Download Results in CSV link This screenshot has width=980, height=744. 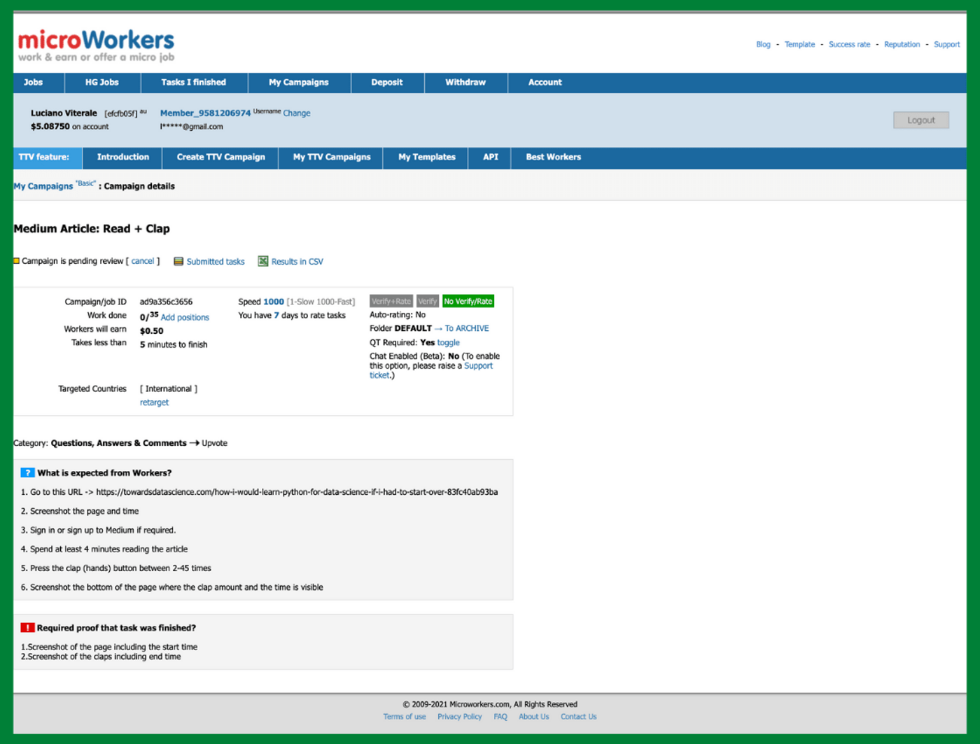pyautogui.click(x=297, y=262)
